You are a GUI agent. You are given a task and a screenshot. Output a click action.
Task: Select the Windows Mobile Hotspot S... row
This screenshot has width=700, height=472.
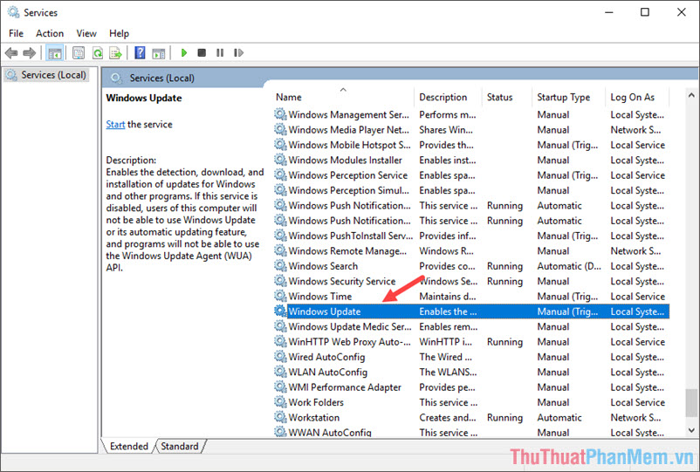(471, 145)
